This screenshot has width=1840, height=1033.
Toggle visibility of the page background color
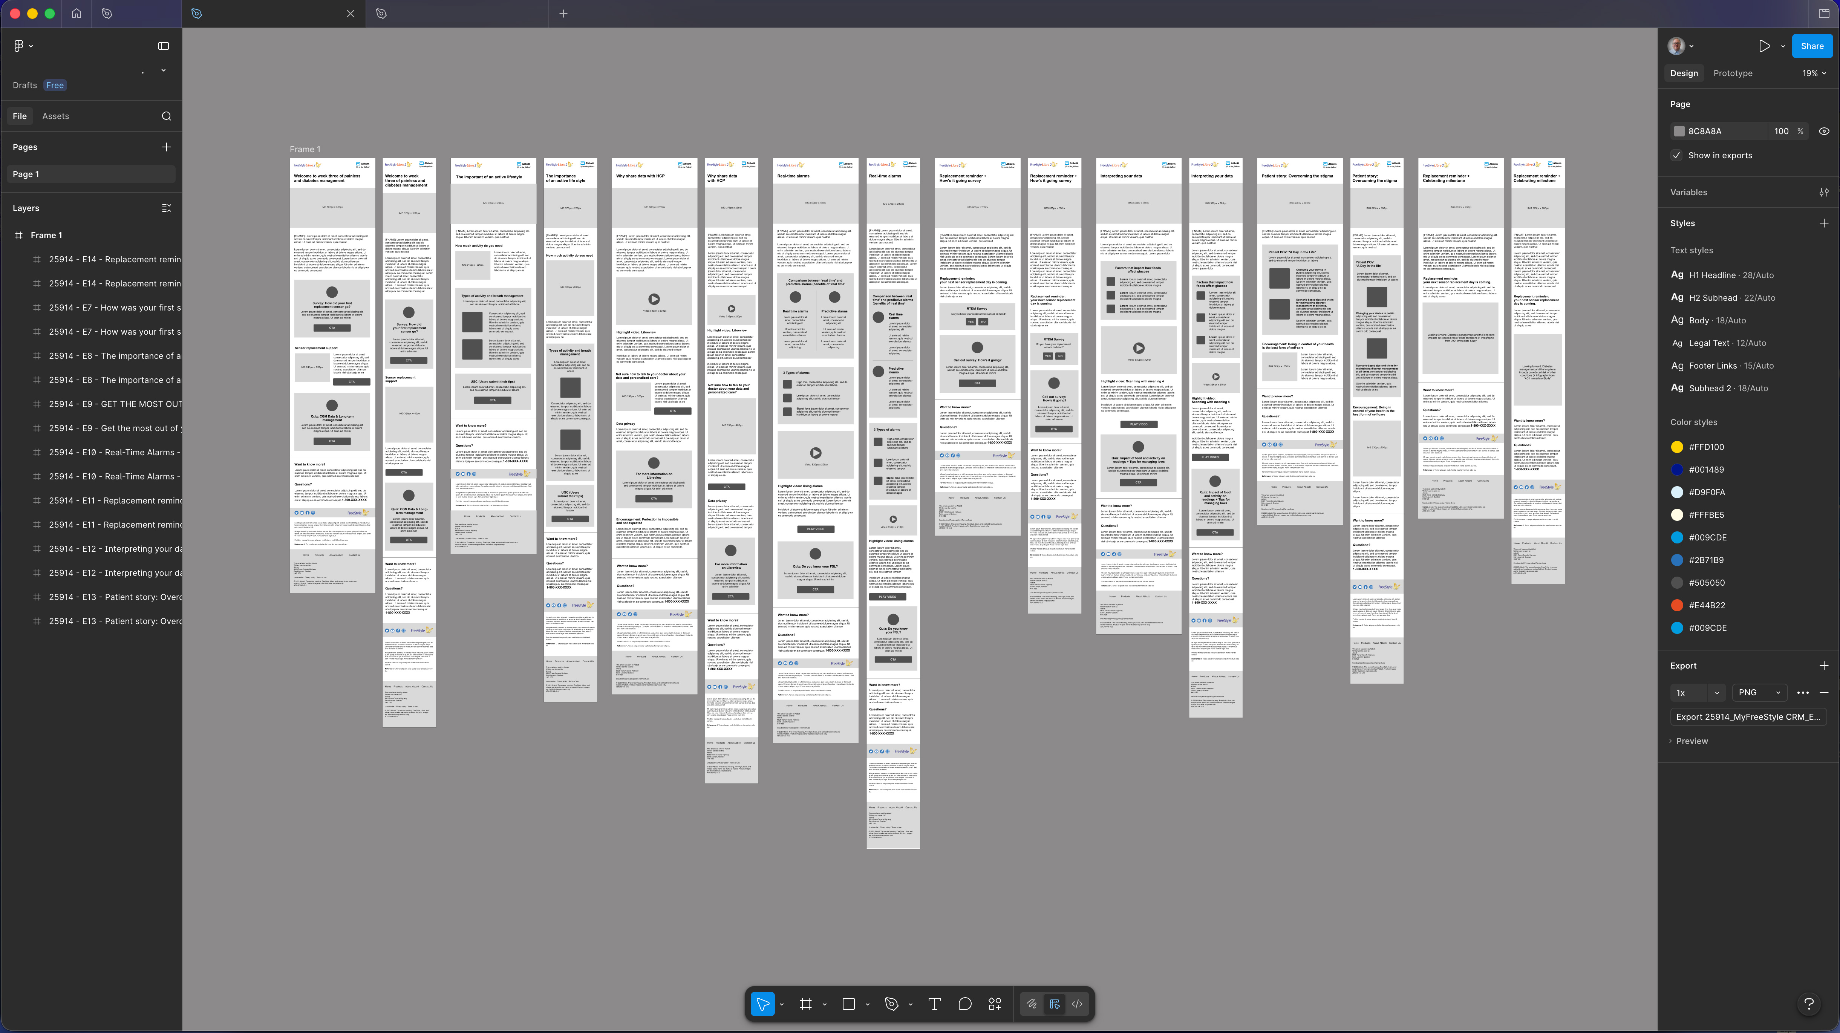point(1823,131)
